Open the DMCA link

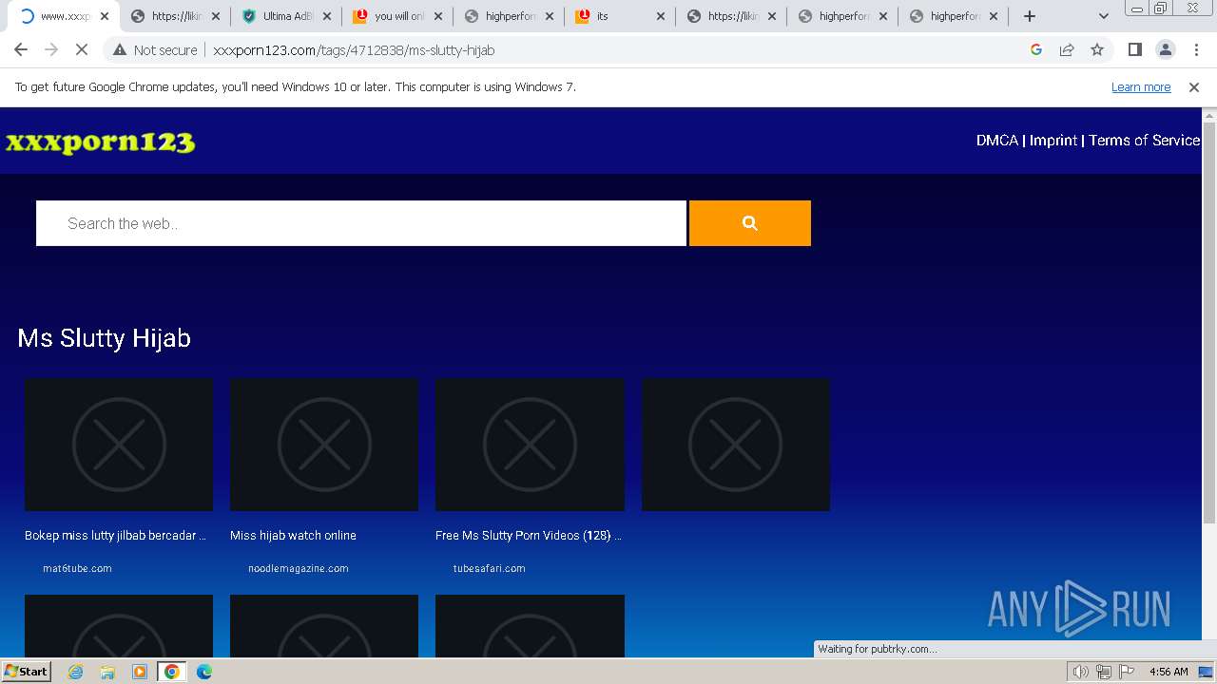coord(997,140)
